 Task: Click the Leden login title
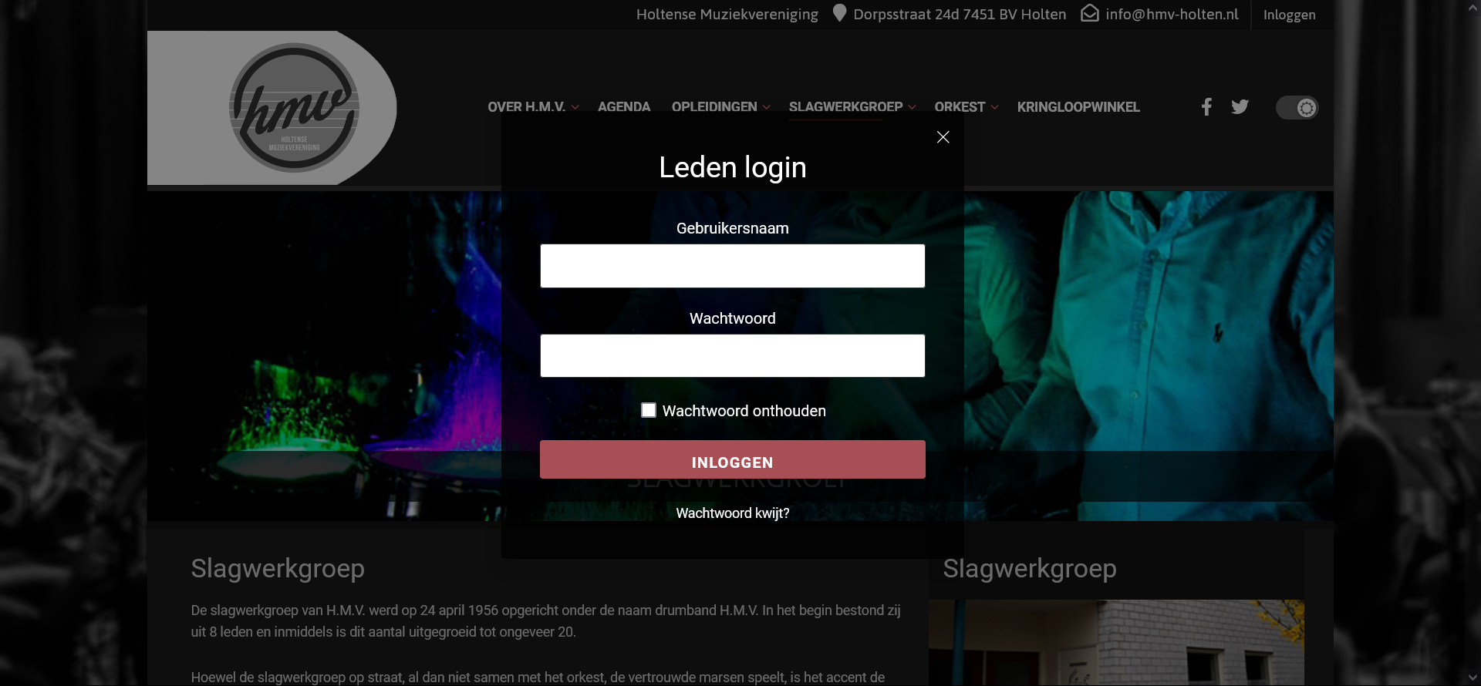tap(733, 168)
